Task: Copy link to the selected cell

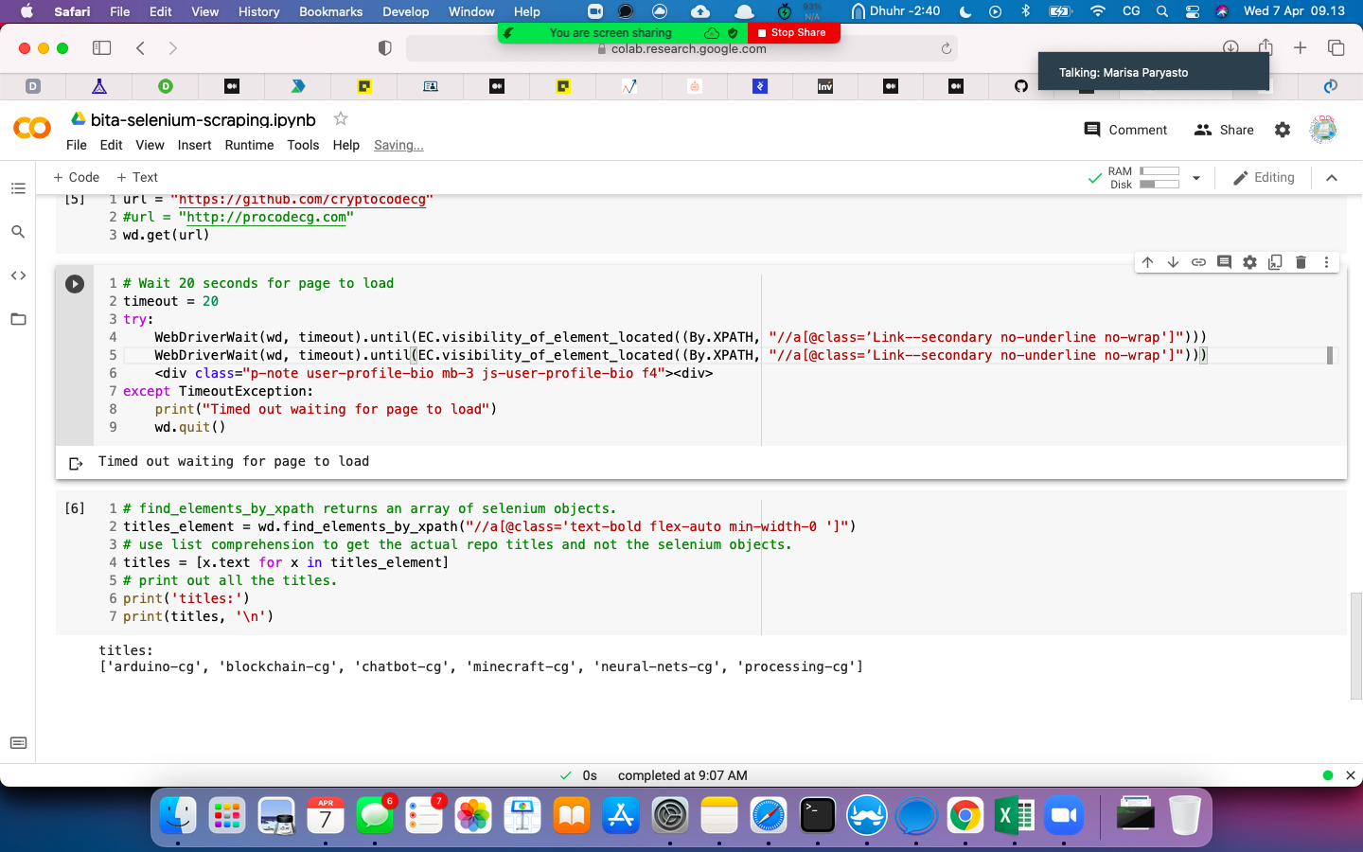Action: pyautogui.click(x=1198, y=262)
